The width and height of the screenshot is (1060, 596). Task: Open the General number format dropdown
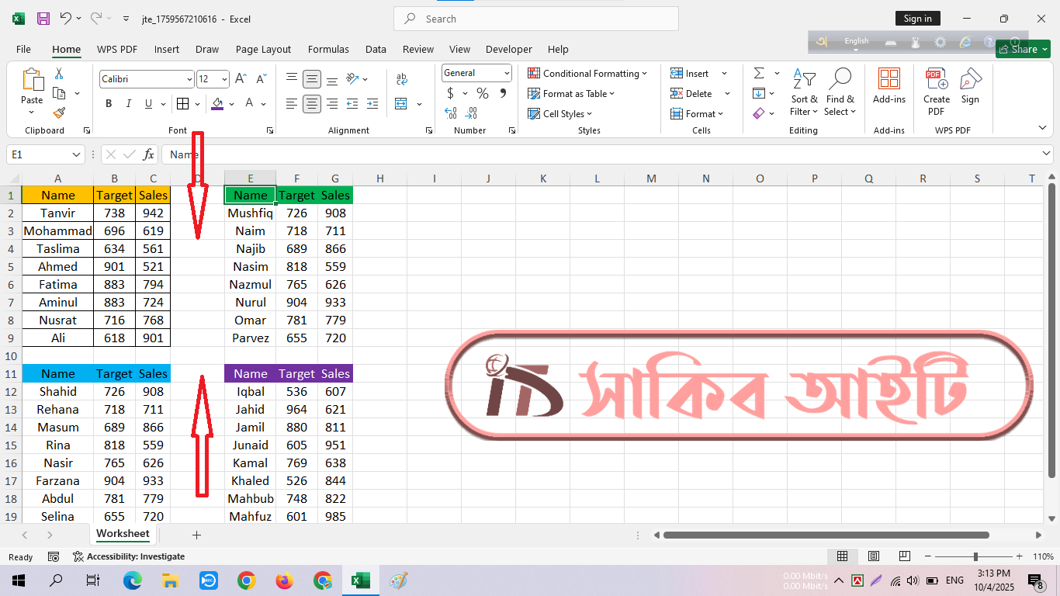click(507, 73)
